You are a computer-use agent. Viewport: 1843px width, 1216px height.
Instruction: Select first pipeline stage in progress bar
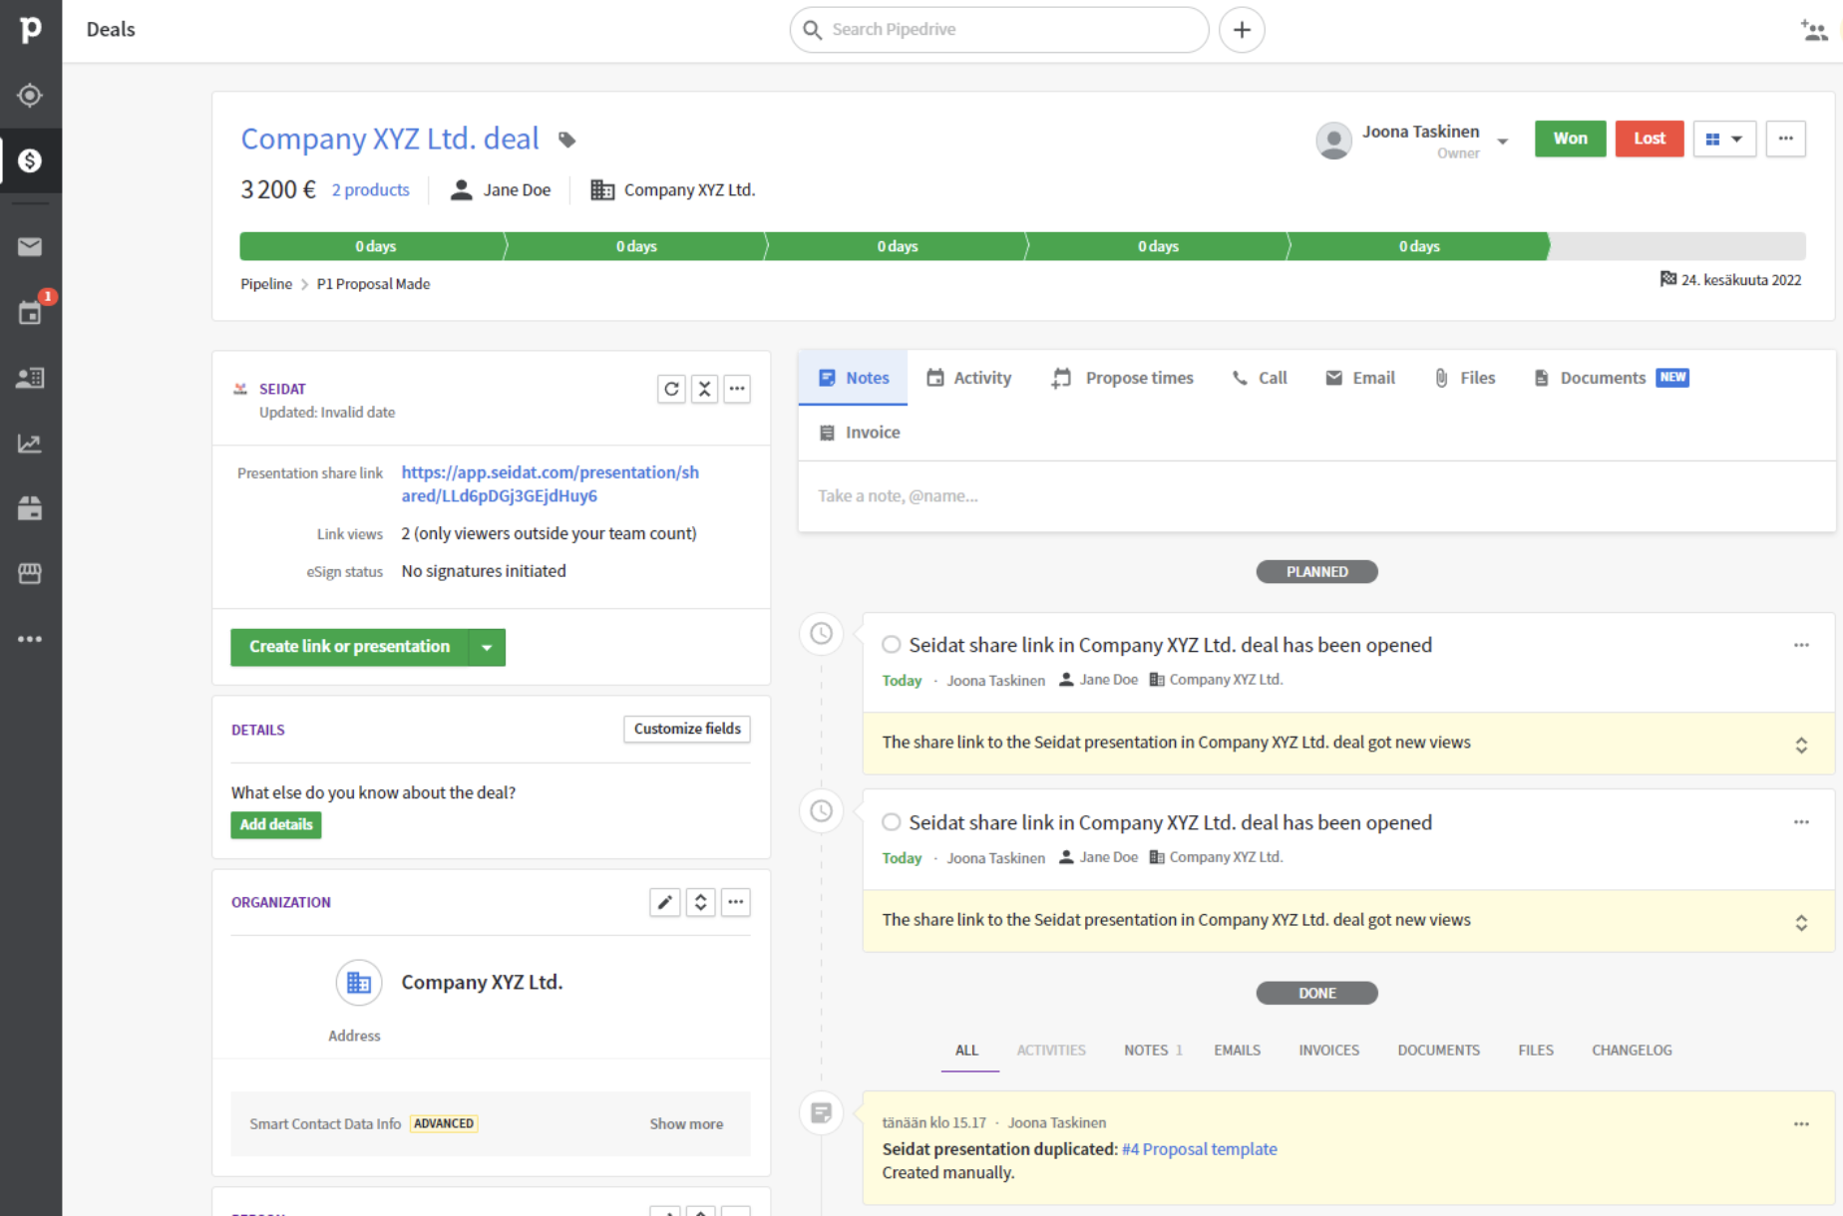[x=374, y=246]
